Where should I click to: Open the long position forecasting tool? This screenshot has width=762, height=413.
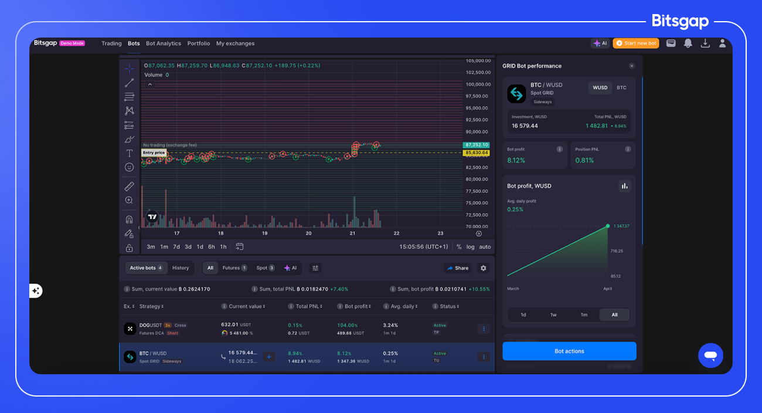coord(129,125)
